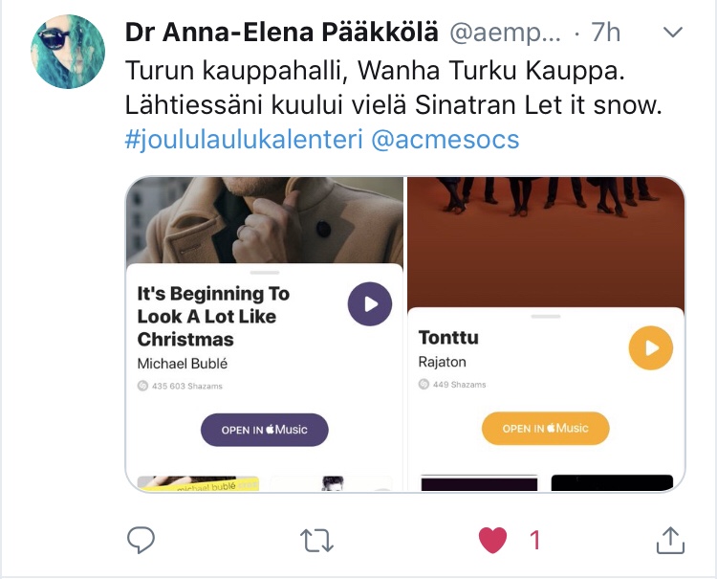Open the #joululaulukalenteri hashtag
The width and height of the screenshot is (717, 579).
[x=244, y=139]
